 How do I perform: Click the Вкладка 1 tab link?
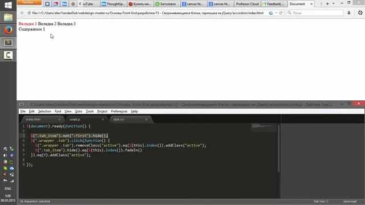click(28, 24)
